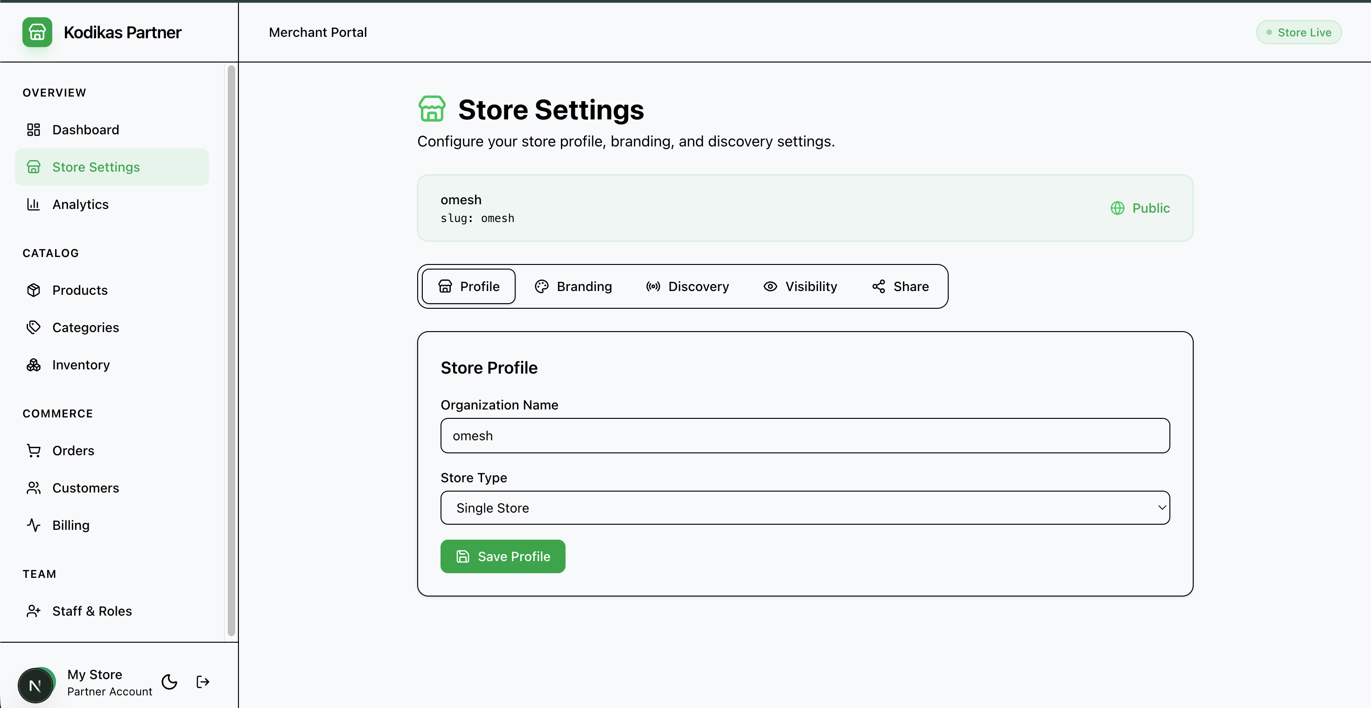Navigate to Categories
Viewport: 1371px width, 708px height.
[112, 327]
